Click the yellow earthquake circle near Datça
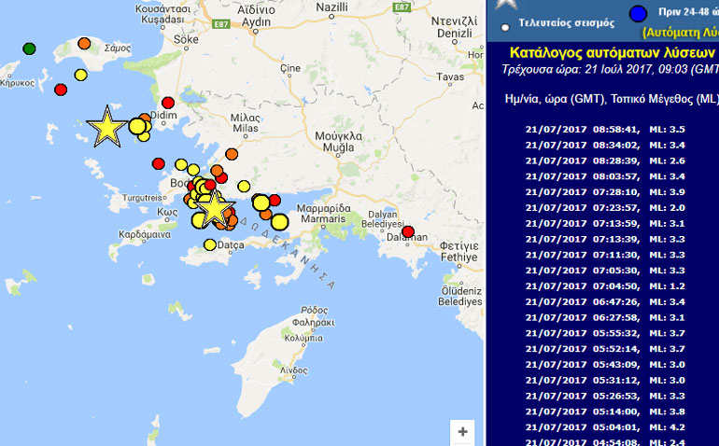 [x=210, y=244]
